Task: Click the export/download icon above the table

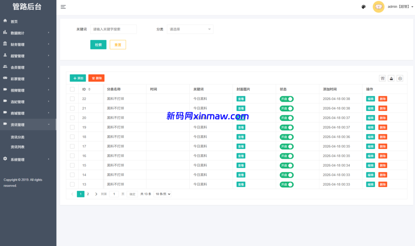Action: tap(390, 78)
